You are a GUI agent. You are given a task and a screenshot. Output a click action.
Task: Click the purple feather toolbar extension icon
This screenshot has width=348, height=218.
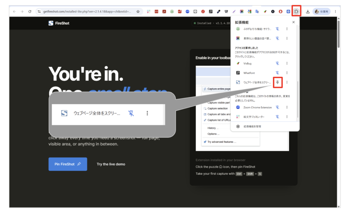coord(234,12)
